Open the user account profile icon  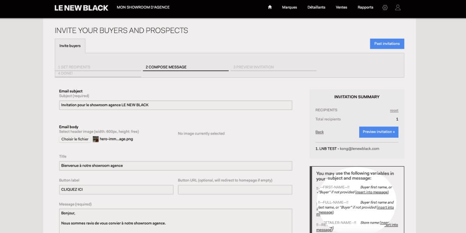[398, 7]
